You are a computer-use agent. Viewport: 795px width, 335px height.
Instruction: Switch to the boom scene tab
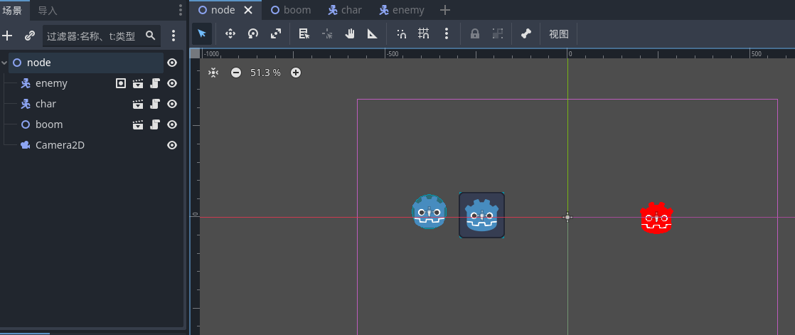[x=291, y=10]
